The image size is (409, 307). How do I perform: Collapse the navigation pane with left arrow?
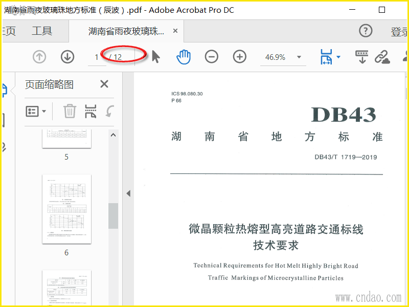pos(128,193)
